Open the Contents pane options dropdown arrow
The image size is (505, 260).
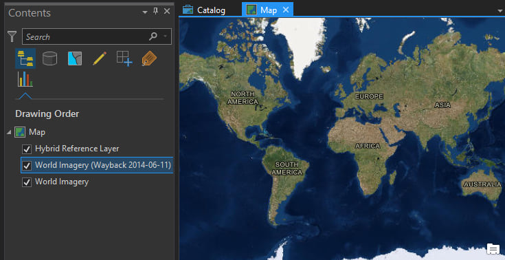pos(145,12)
